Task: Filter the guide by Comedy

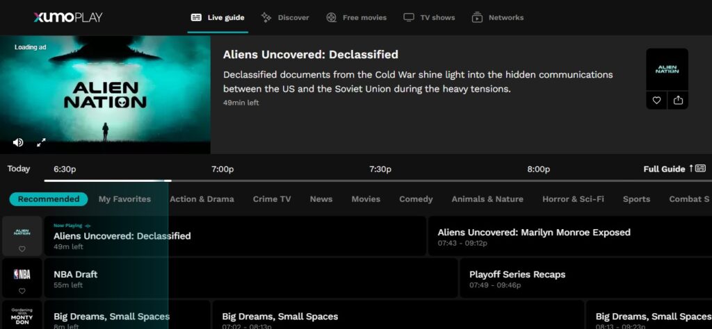Action: (x=416, y=199)
